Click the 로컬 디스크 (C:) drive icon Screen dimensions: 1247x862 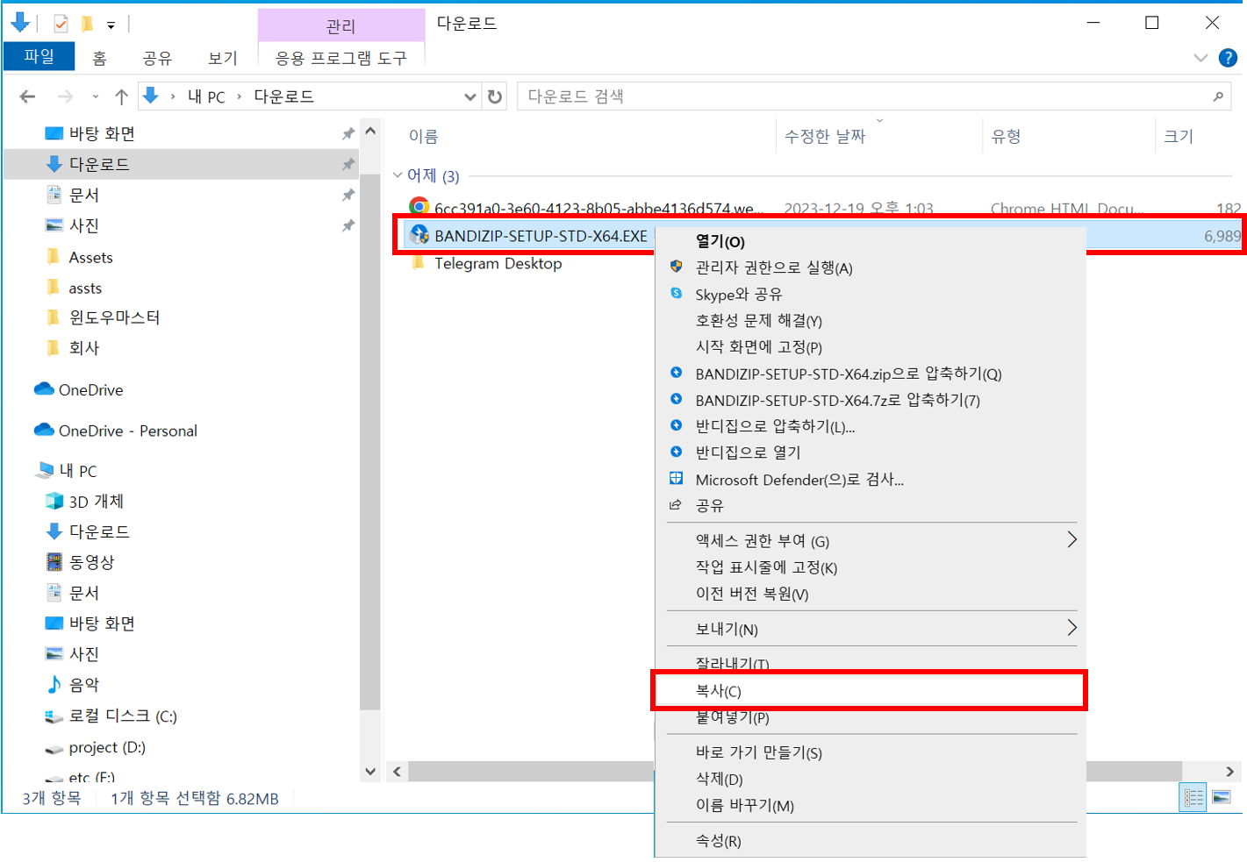pyautogui.click(x=54, y=716)
